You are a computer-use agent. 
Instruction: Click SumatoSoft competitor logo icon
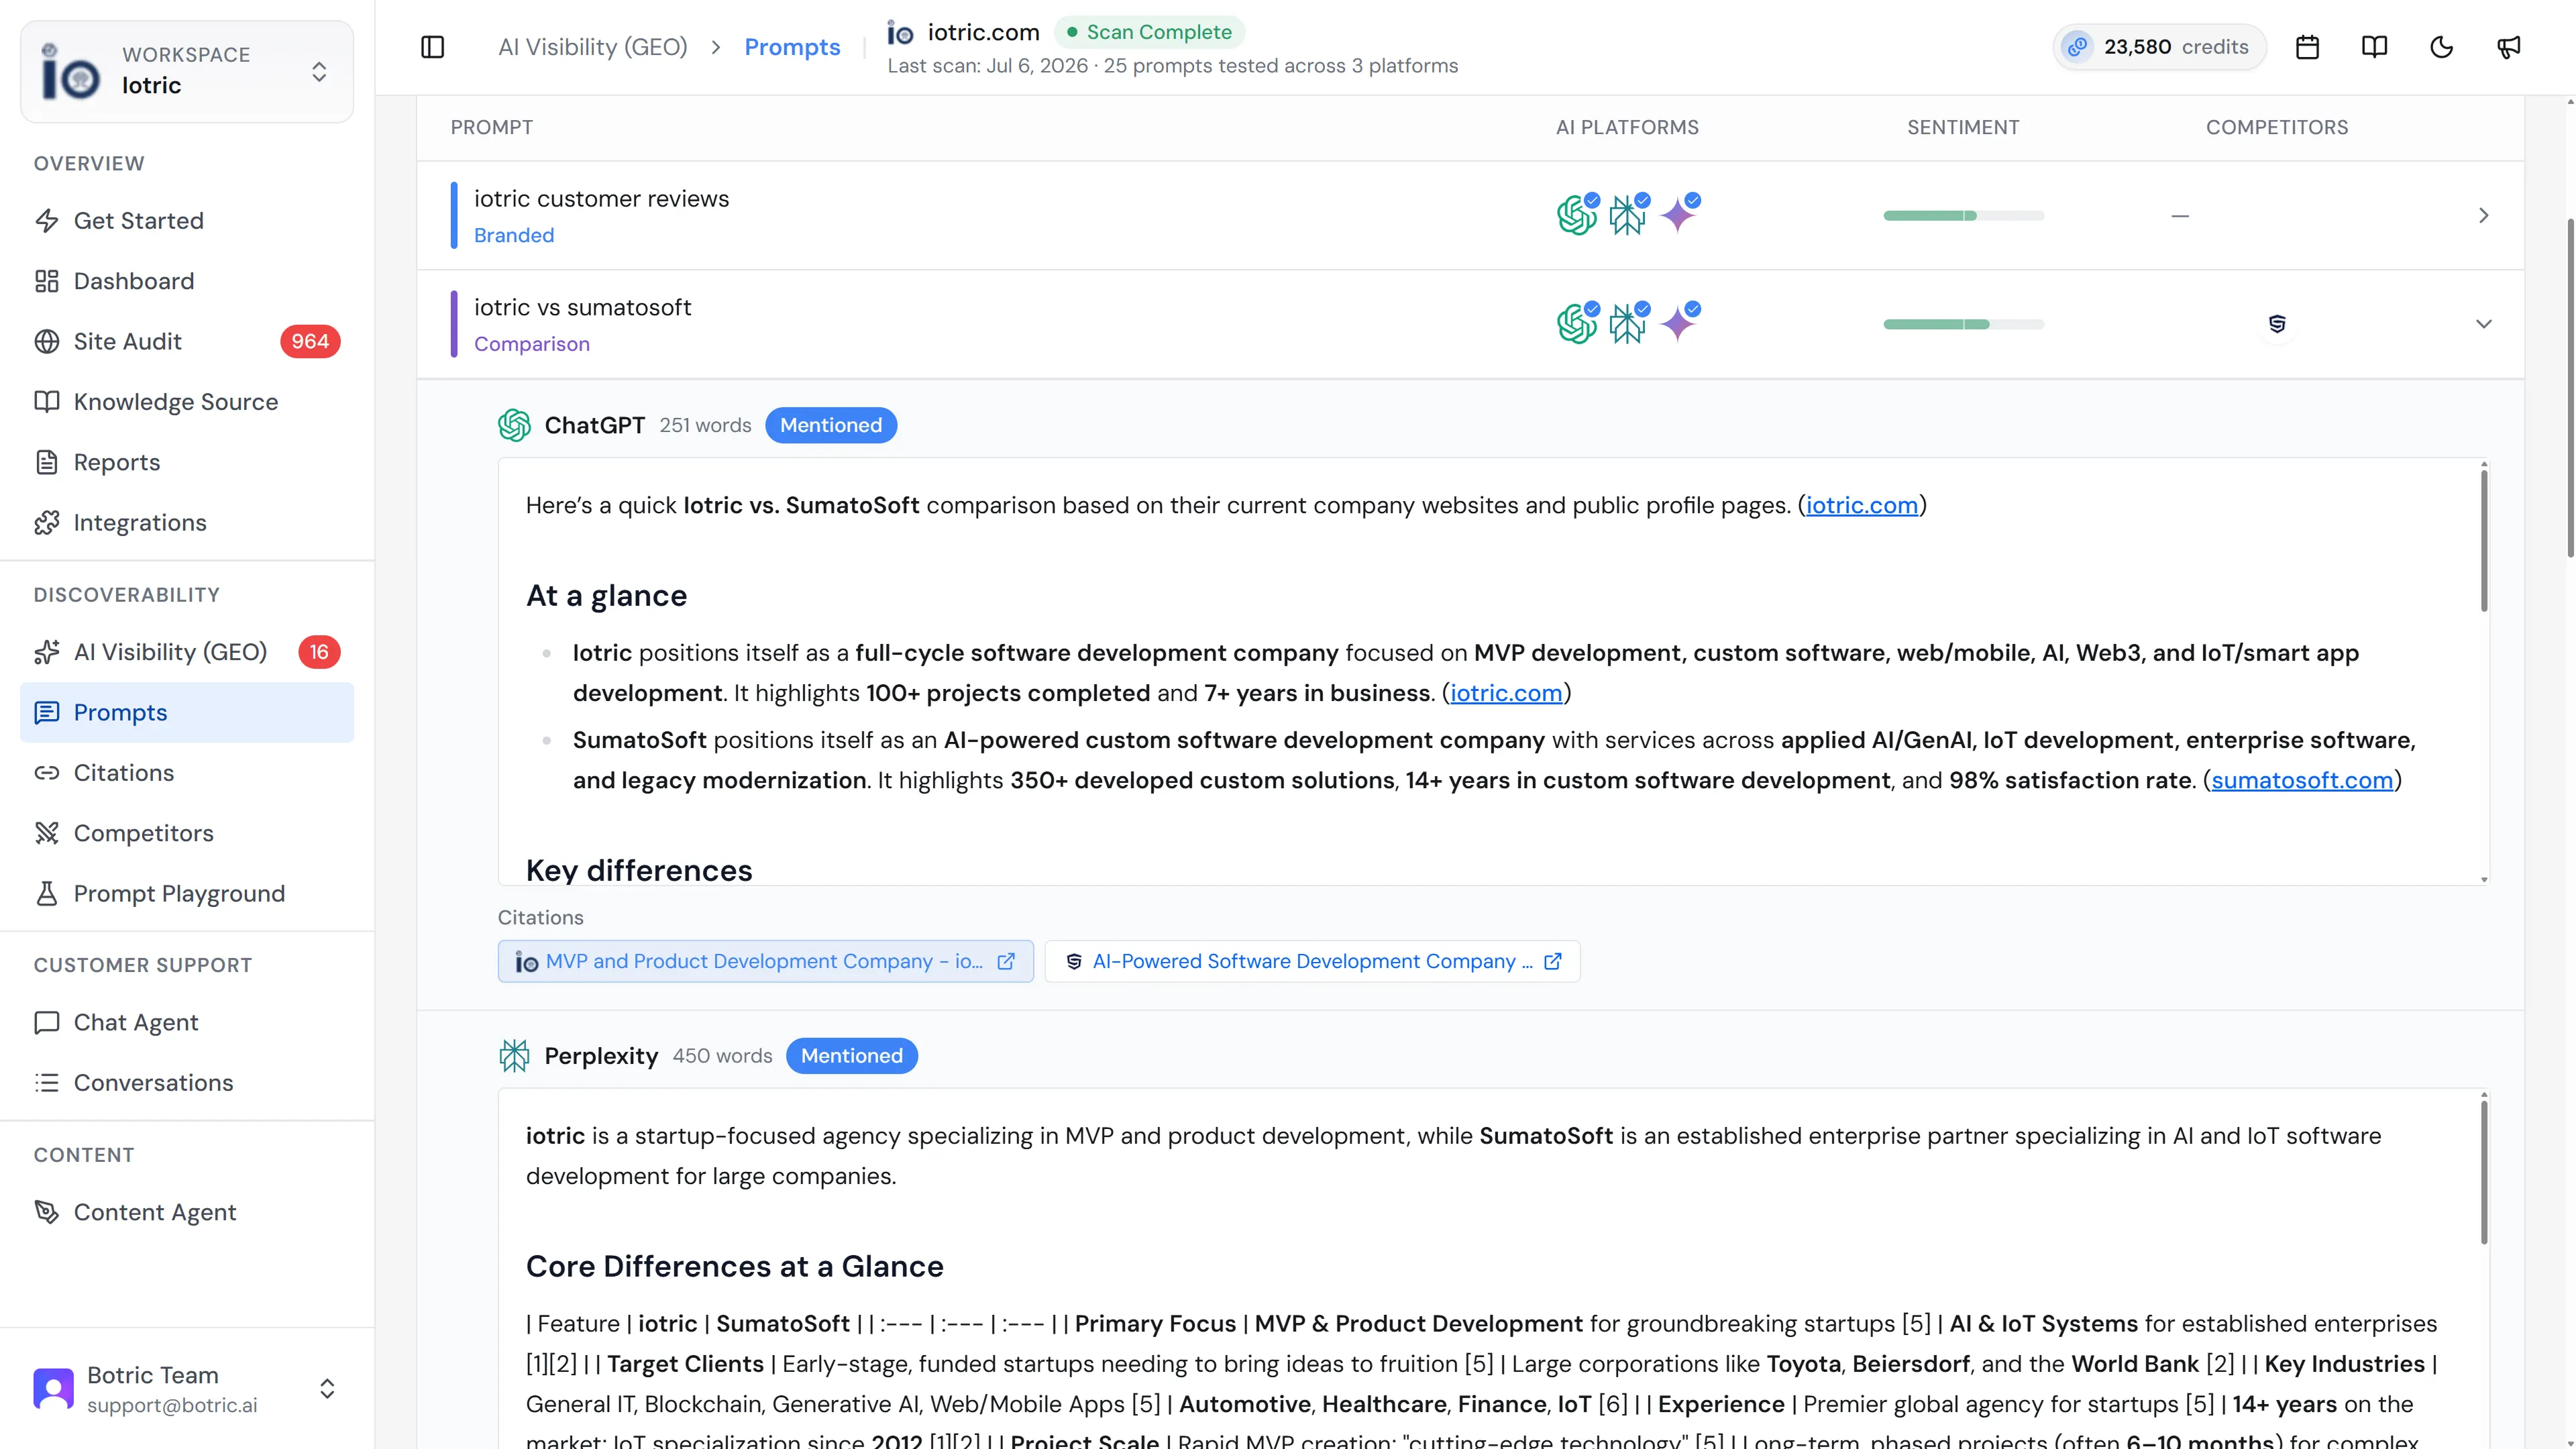point(2277,324)
